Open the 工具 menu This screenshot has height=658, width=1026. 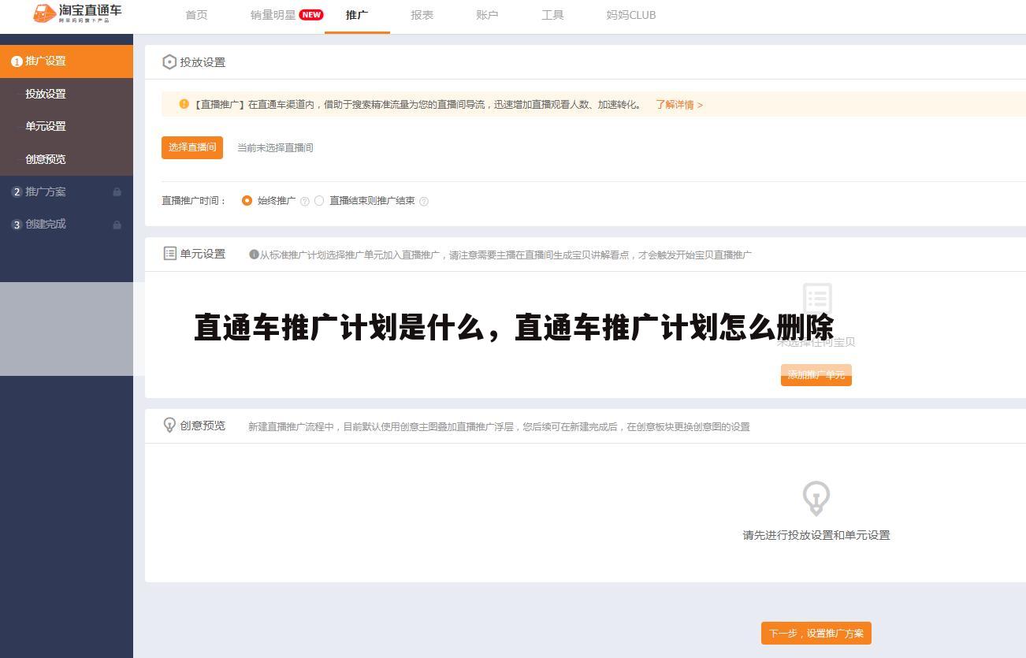(552, 14)
